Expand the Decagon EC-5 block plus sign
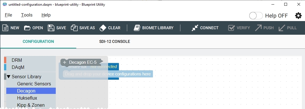305x109 pixels. click(x=65, y=62)
